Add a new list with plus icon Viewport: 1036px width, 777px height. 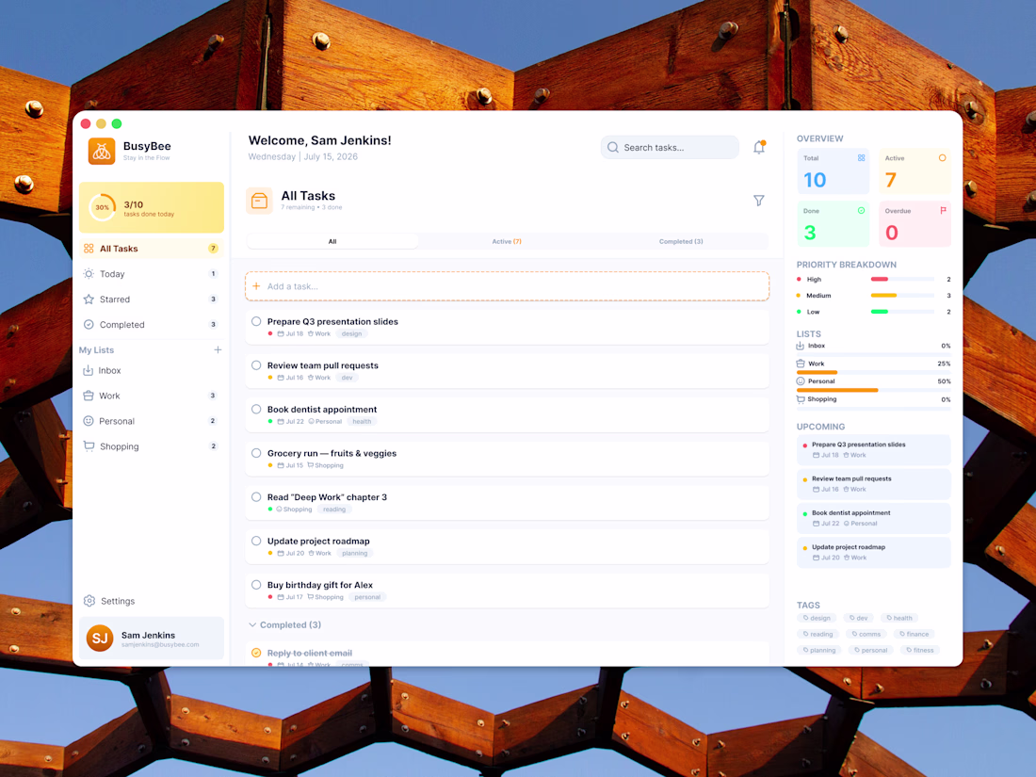tap(218, 349)
